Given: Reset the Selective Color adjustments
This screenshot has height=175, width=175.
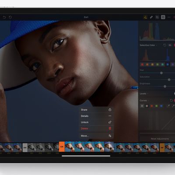Looking at the screenshot, I should [x=165, y=45].
